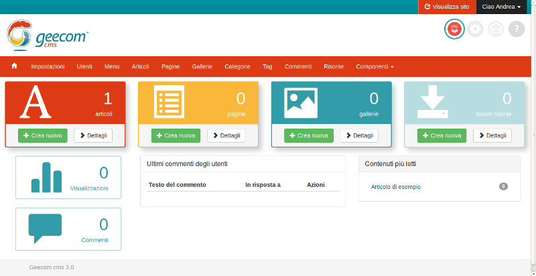Click the Ultimi commenti degli utenti heading

[188, 164]
